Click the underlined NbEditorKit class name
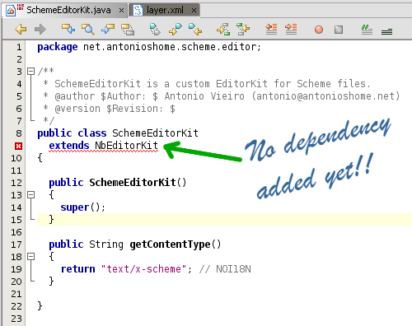Screen dimensions: 412x326 click(x=126, y=146)
